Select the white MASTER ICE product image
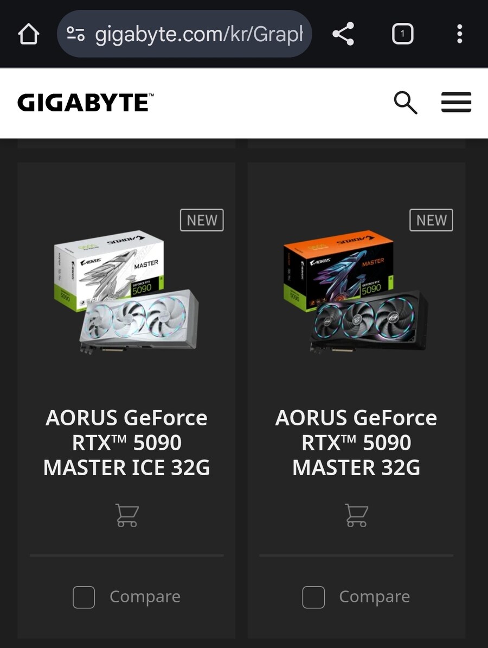This screenshot has height=648, width=488. coord(127,291)
